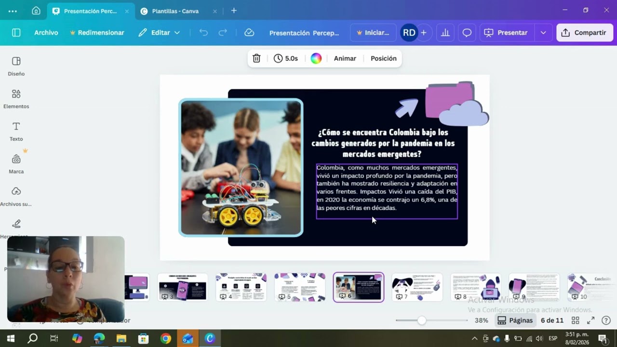Open Windows notification center

[602, 338]
